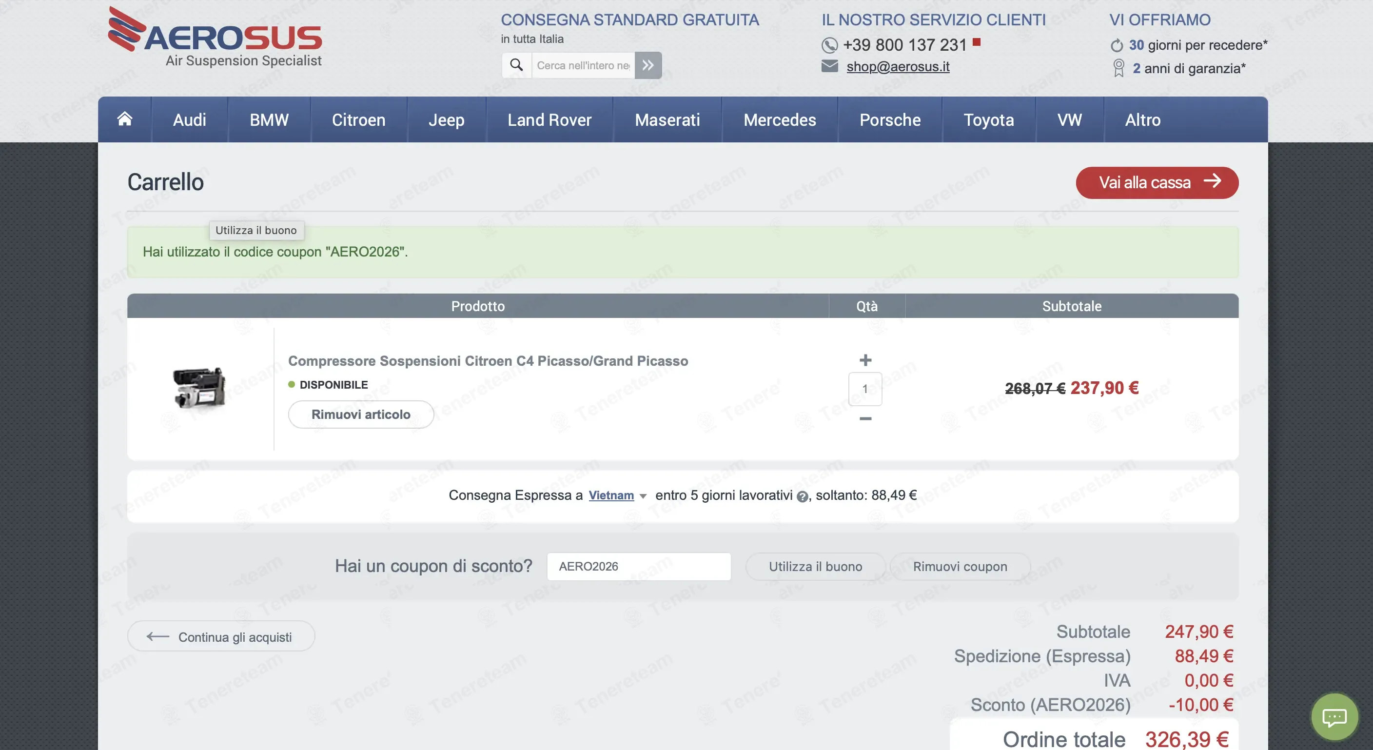Go to the home page via house icon

pyautogui.click(x=125, y=119)
